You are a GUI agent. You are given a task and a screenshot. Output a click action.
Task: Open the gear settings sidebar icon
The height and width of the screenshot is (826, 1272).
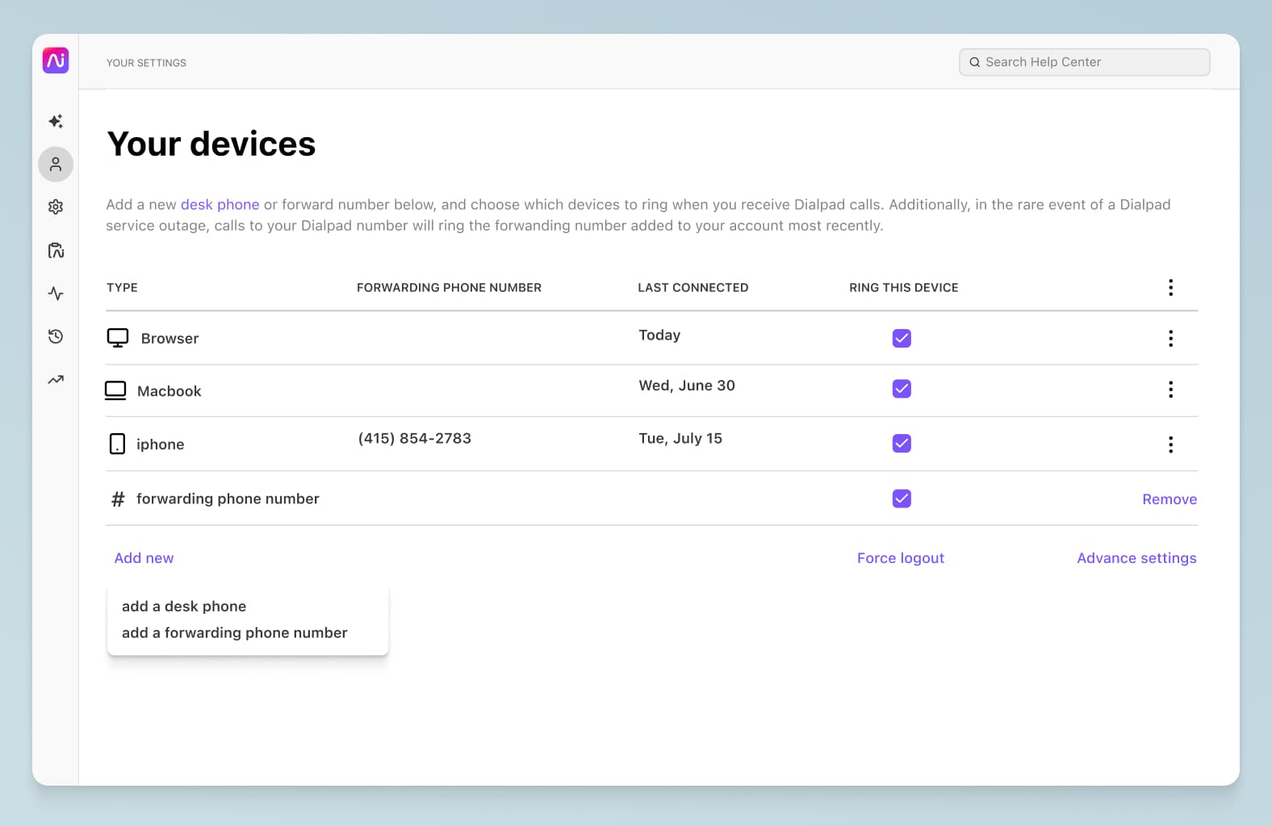56,207
